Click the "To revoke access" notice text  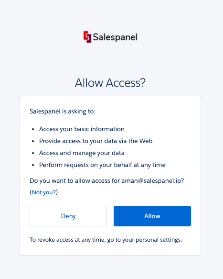[x=106, y=240]
